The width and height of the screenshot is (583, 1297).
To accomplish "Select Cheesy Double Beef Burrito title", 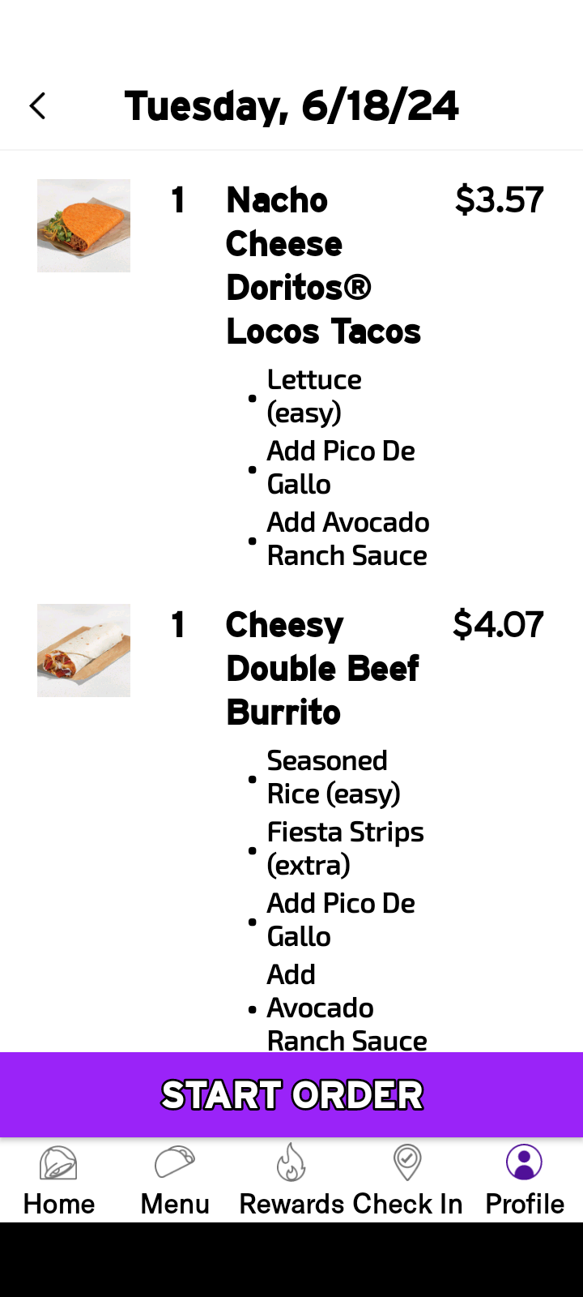I will point(322,669).
